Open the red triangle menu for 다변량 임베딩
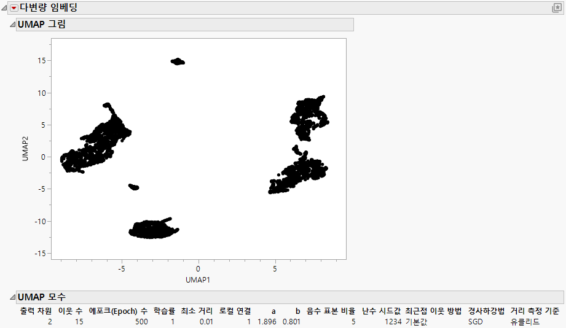Screen dimensions: 566x328 point(14,8)
